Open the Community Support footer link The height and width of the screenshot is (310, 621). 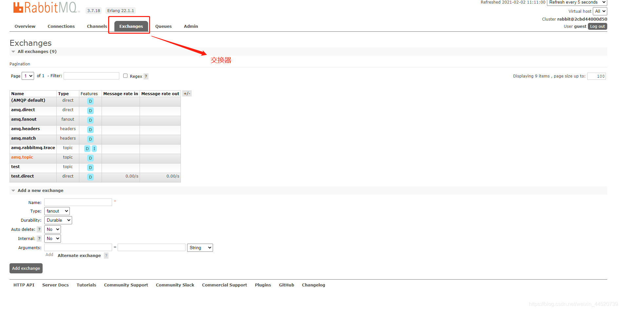click(x=126, y=285)
